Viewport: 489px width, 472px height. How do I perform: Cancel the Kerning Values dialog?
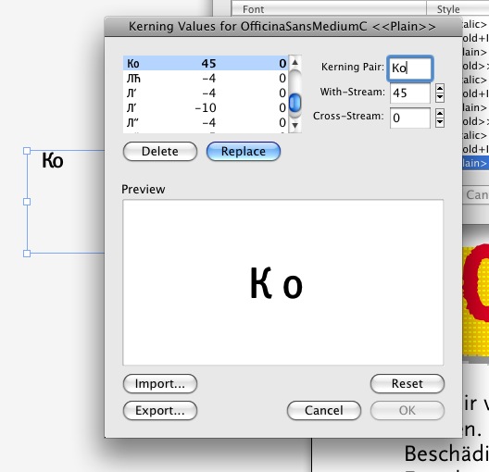[x=324, y=410]
